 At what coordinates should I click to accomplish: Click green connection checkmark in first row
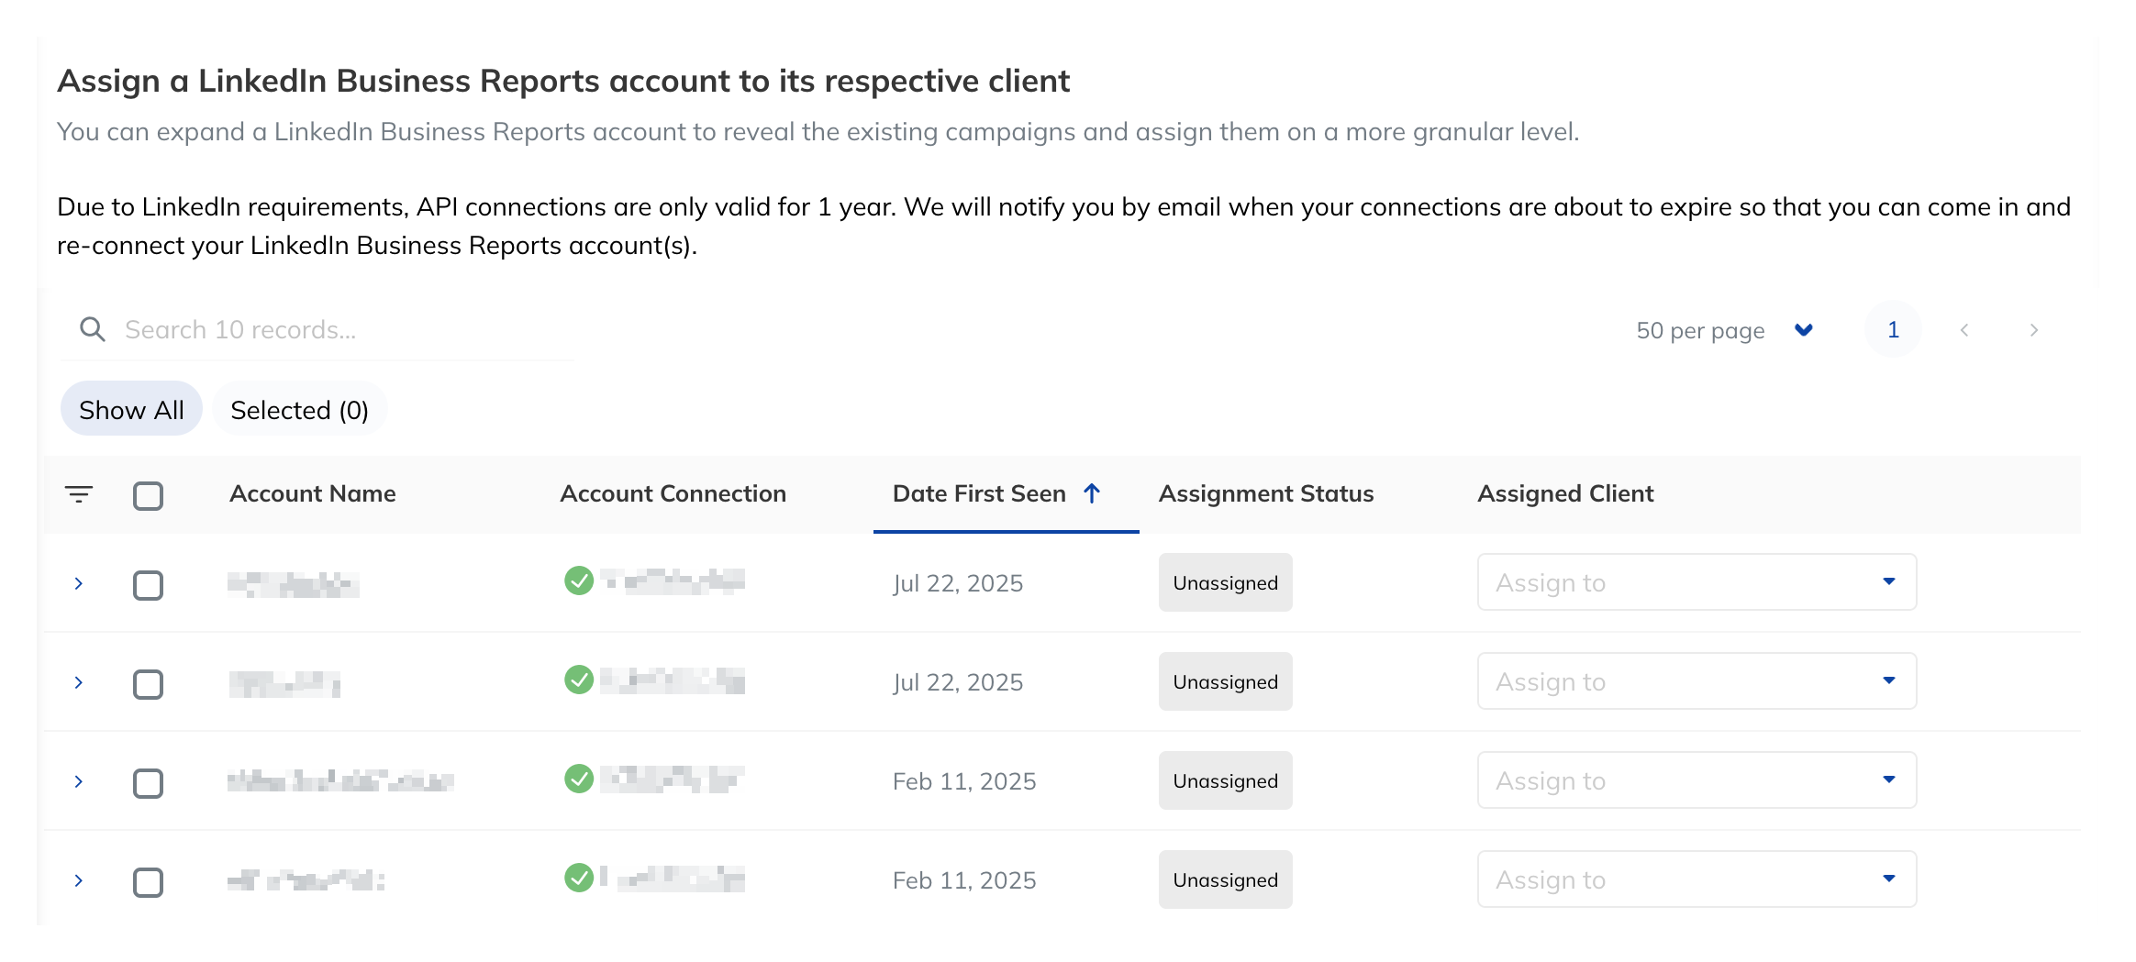[579, 581]
